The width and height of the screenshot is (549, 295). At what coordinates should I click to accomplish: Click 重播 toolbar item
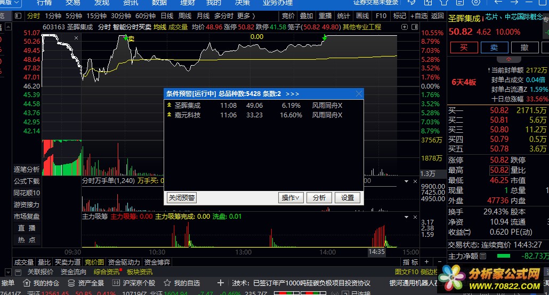(325, 16)
